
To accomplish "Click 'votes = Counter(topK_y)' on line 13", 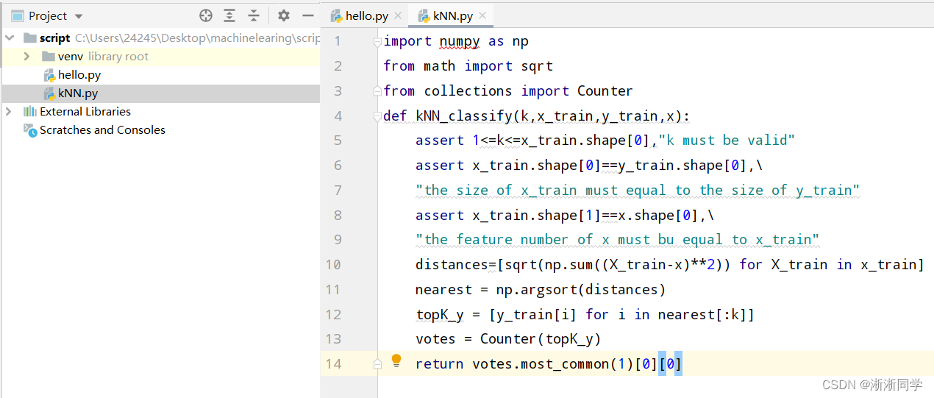I will click(x=508, y=338).
